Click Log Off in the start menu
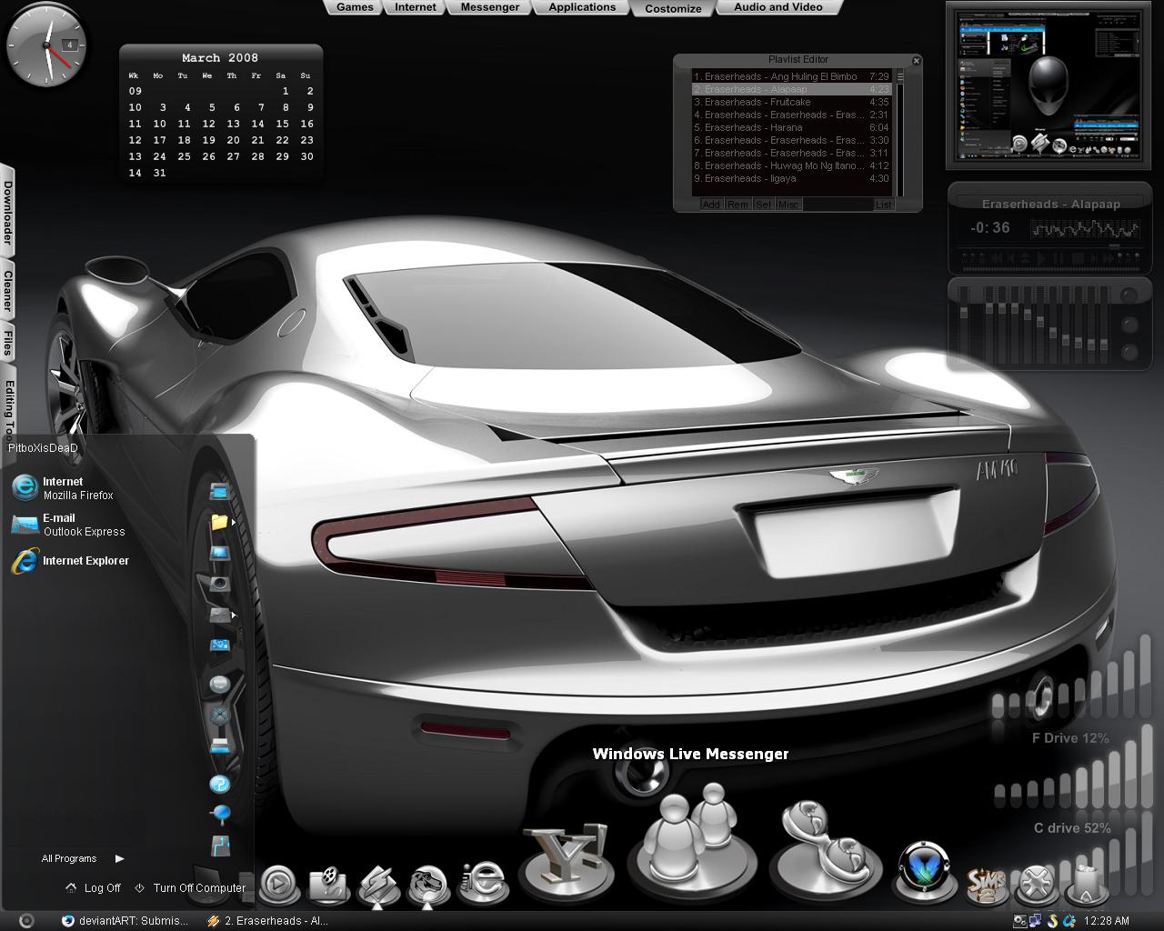The width and height of the screenshot is (1164, 931). click(x=94, y=888)
